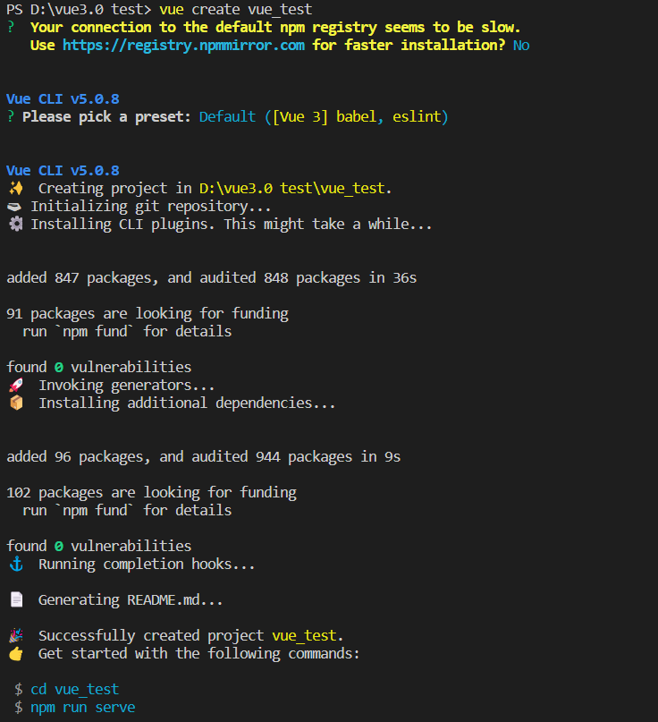Click '91 packages are looking for funding'

(x=148, y=313)
